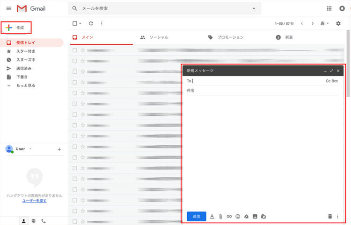Open the text formatting options in compose toolbar
The width and height of the screenshot is (351, 225).
(x=212, y=217)
